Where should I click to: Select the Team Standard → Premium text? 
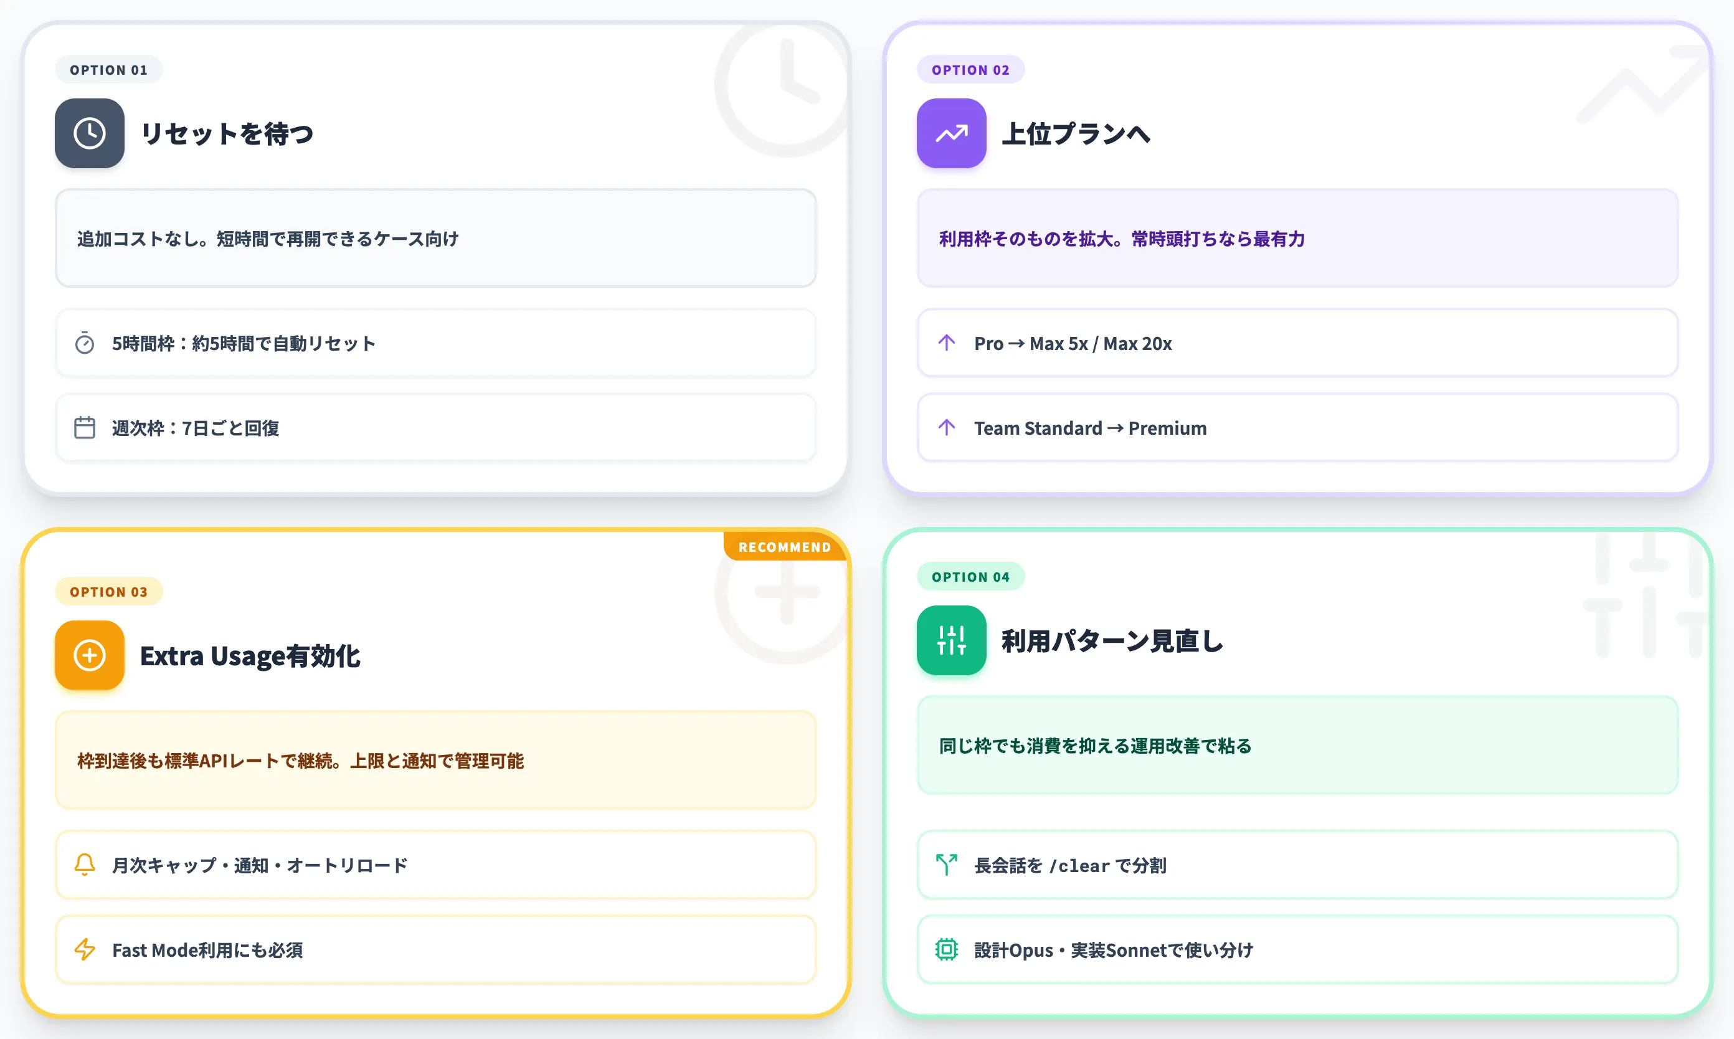tap(1091, 428)
